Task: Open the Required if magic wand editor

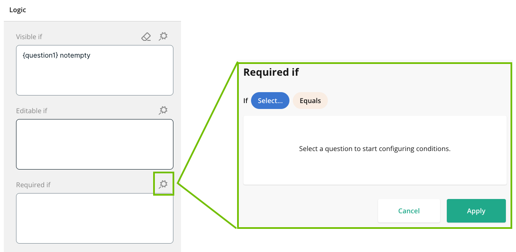Action: (x=163, y=184)
